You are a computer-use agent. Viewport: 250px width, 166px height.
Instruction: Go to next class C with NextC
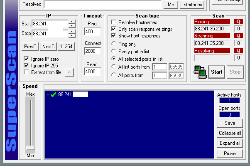pos(48,47)
